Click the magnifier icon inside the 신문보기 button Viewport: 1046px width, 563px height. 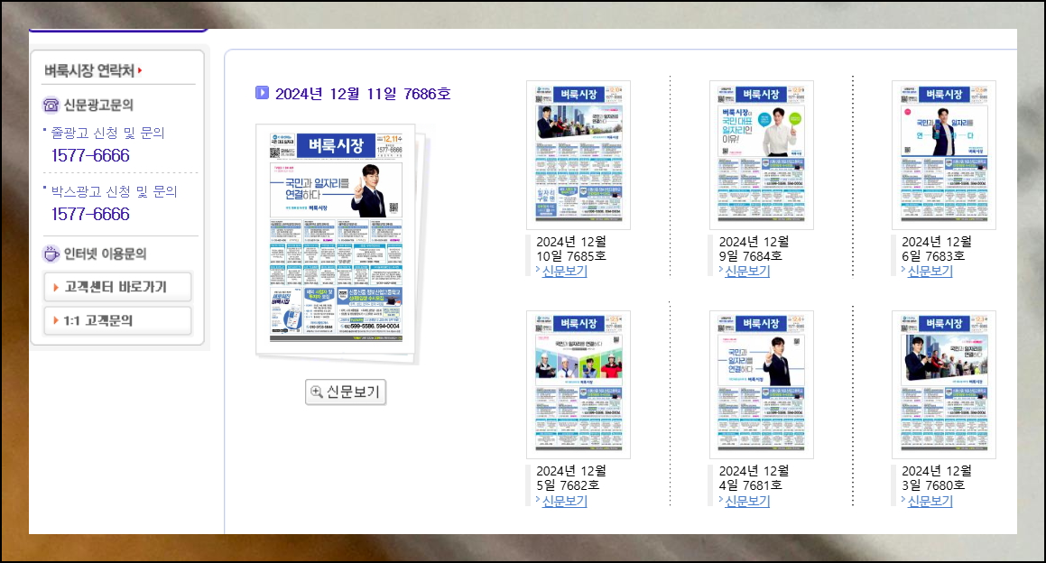pos(317,392)
